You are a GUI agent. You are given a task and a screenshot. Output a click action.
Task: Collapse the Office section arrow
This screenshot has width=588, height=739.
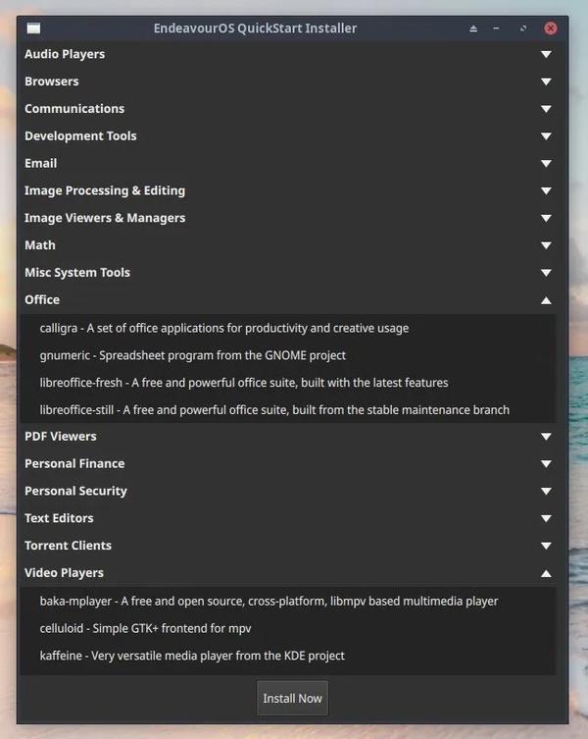546,300
